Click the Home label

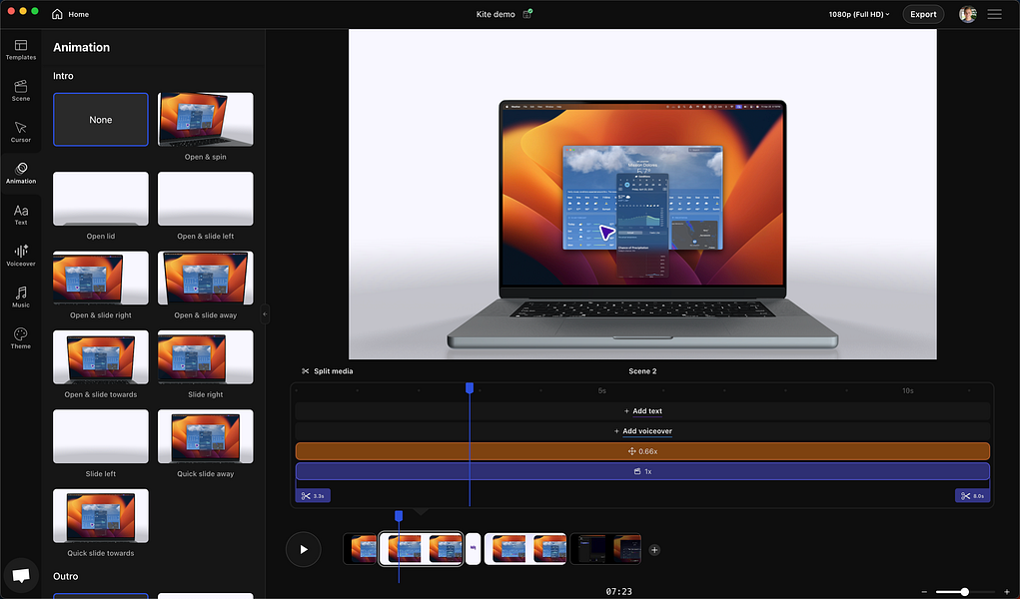[79, 14]
